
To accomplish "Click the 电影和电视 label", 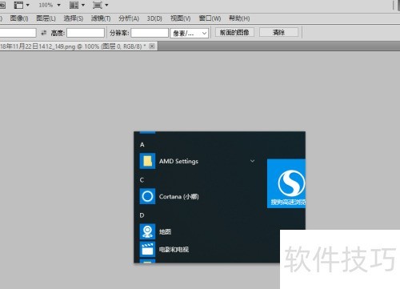I will pos(174,250).
